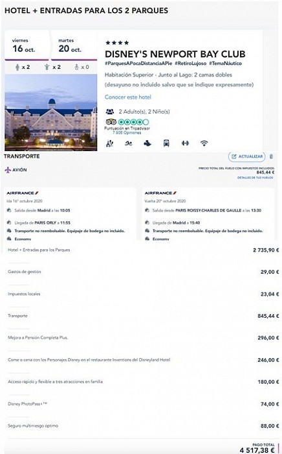Open Detalles de tus vuelos link

[x=255, y=178]
